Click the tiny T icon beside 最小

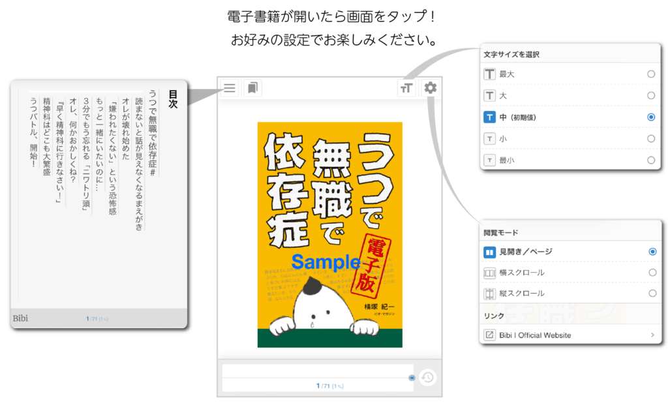[490, 160]
